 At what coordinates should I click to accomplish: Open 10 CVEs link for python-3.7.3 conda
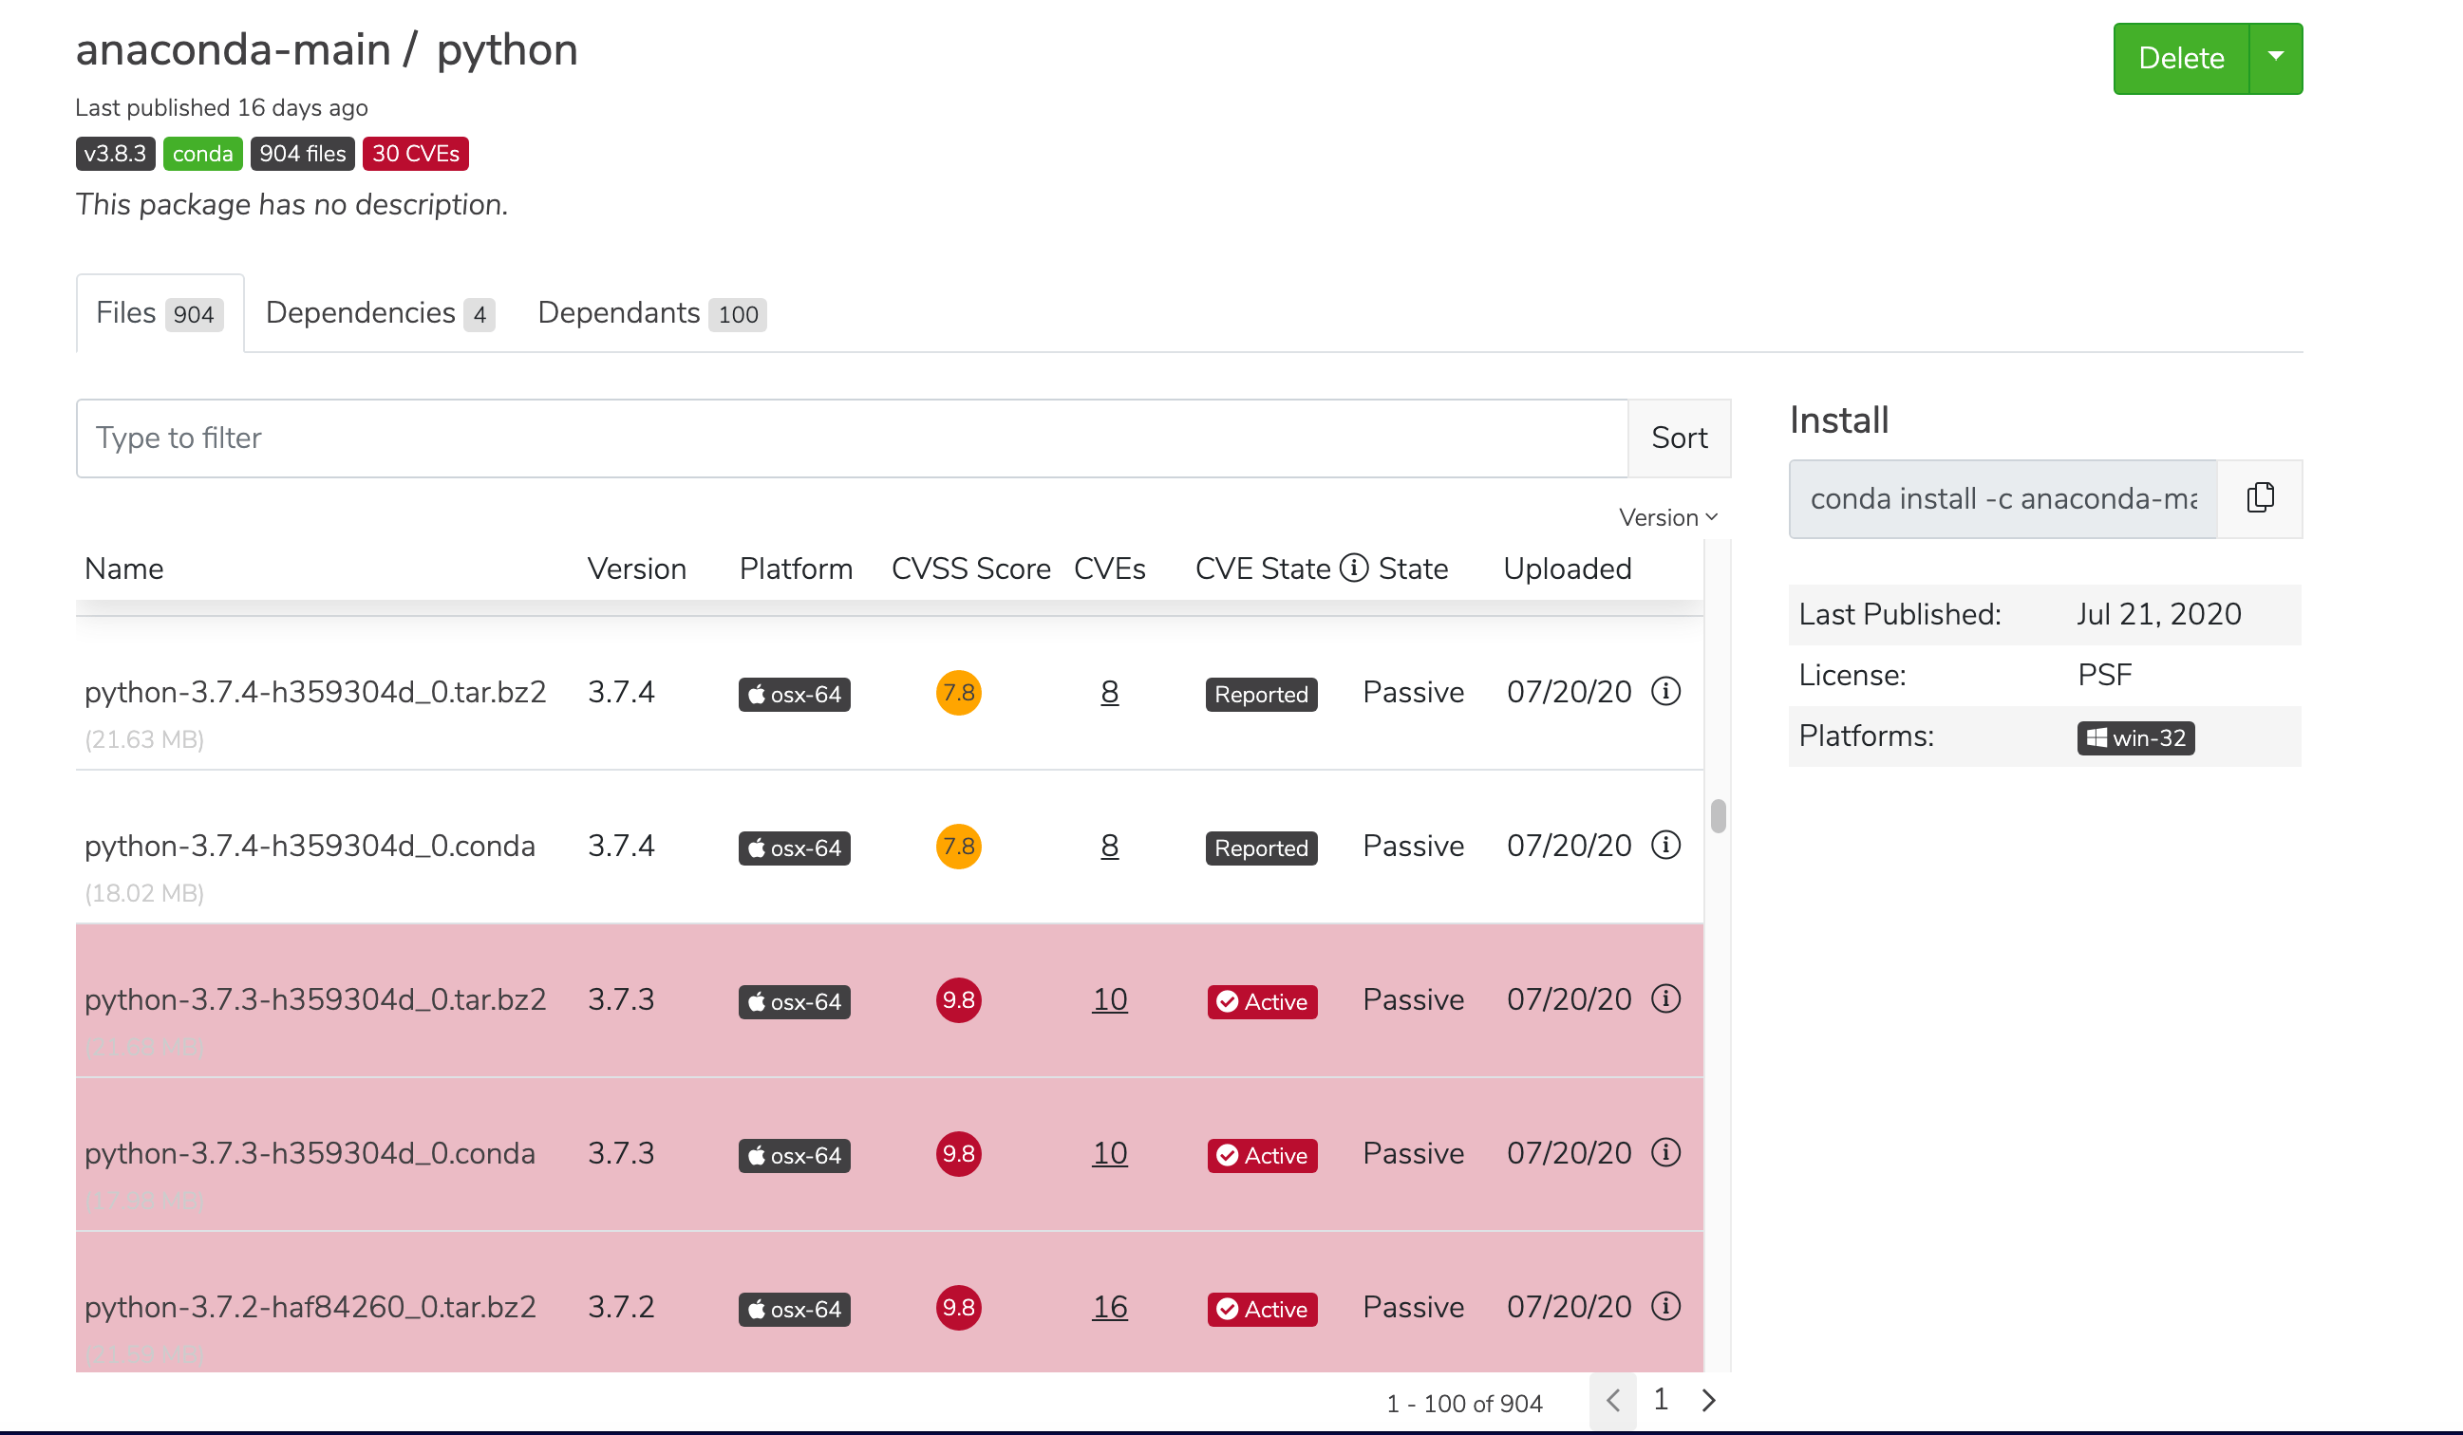(x=1109, y=1153)
